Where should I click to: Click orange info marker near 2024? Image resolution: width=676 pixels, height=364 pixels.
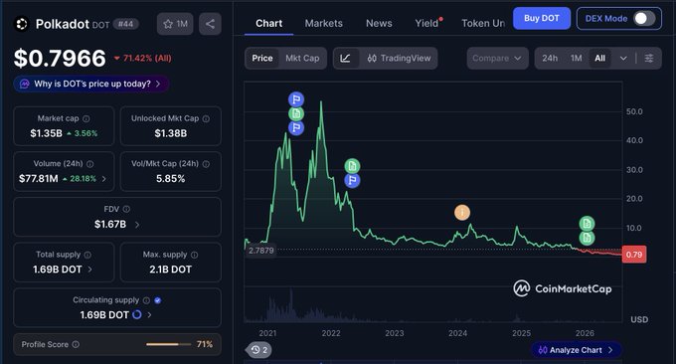462,212
